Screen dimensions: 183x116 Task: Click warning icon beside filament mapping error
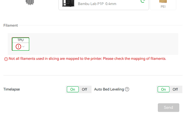tap(6, 59)
